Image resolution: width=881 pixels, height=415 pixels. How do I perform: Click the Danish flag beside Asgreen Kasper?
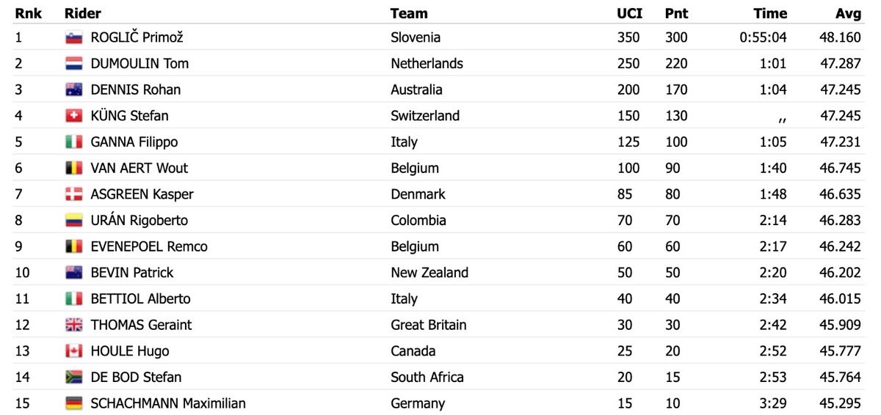pos(73,194)
